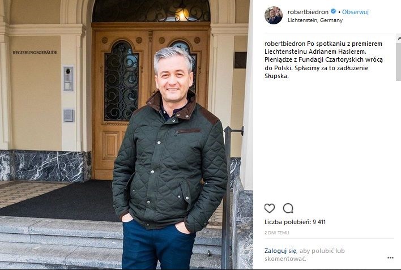Open robertbiedron profile from the header username

(308, 12)
